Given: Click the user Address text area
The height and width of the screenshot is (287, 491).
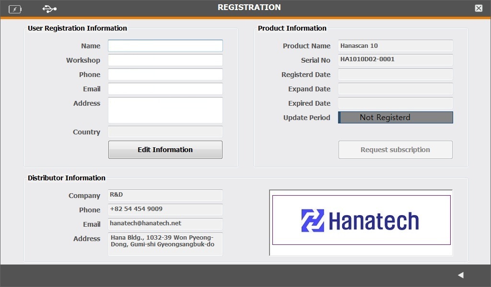Looking at the screenshot, I should click(165, 110).
